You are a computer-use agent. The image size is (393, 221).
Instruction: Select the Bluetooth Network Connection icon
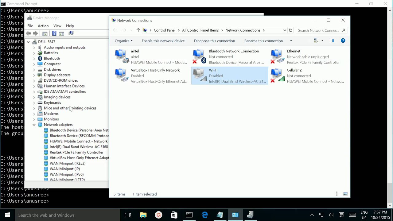point(200,56)
